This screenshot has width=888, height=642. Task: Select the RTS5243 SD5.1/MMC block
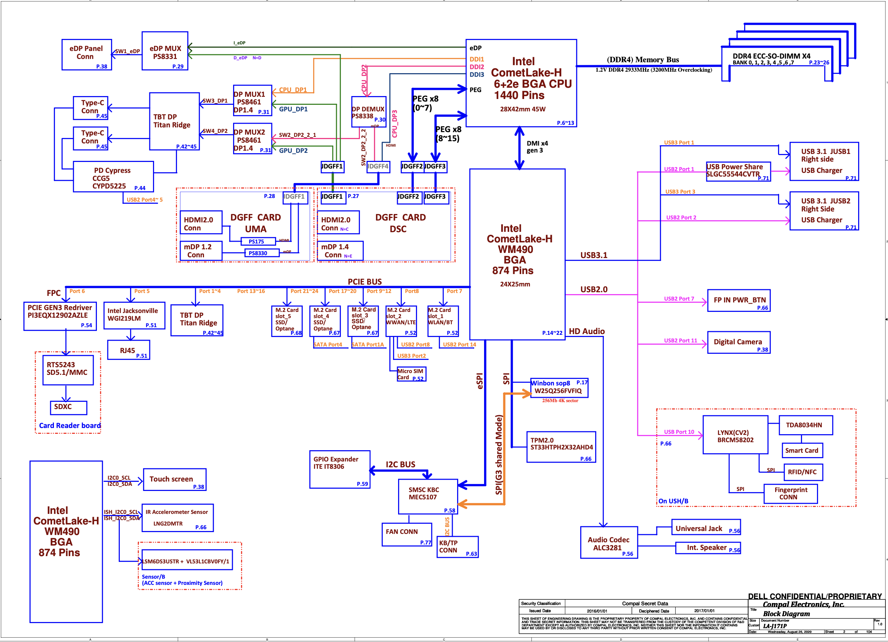[68, 370]
